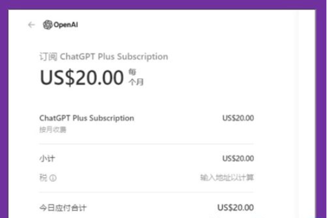Click the divider line below 按月收费

point(147,144)
